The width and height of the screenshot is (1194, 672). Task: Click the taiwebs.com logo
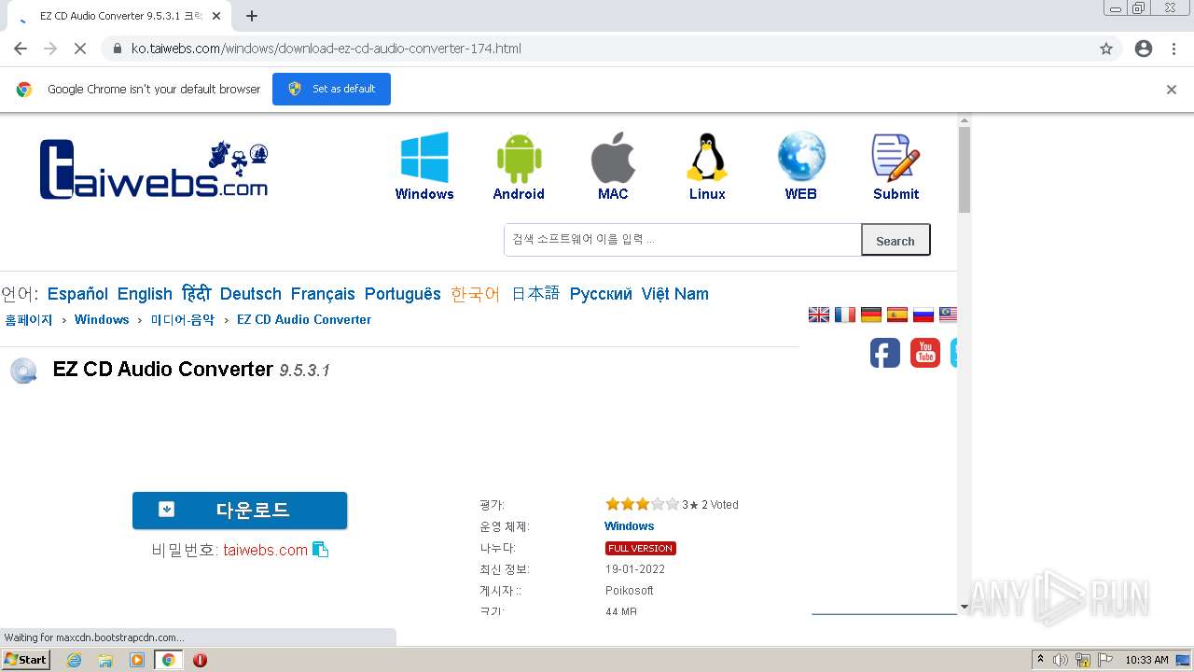coord(154,169)
